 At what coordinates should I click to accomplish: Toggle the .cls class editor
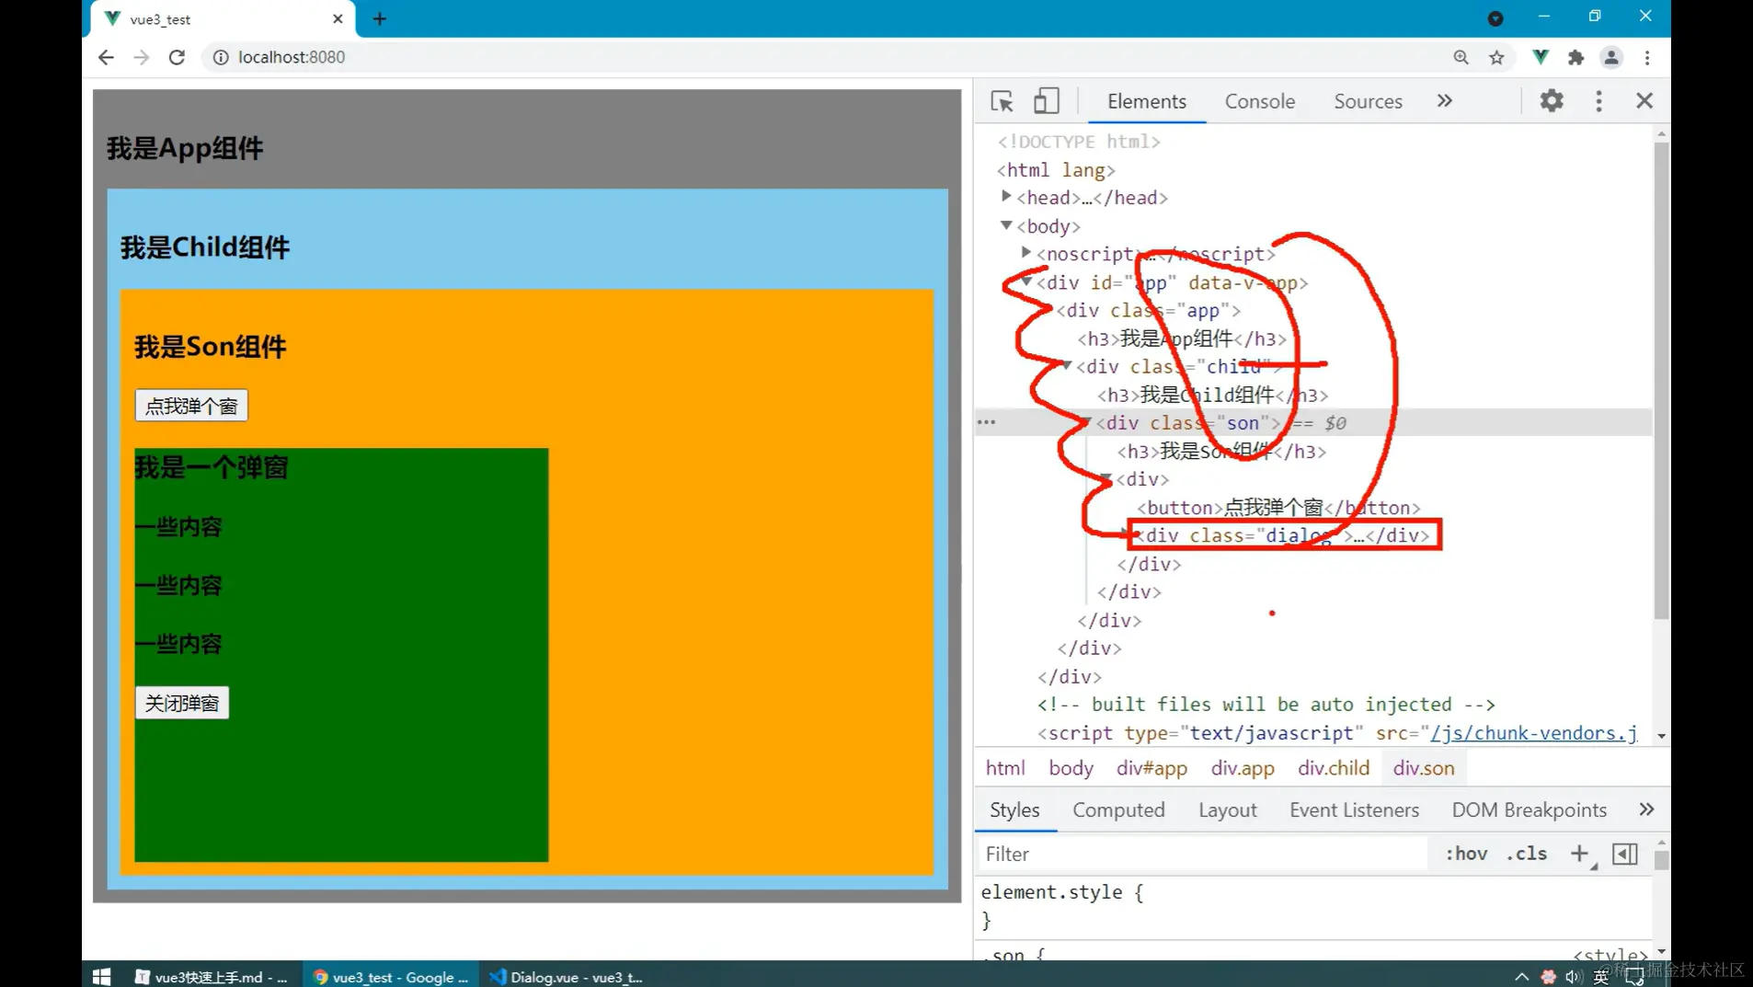(1527, 854)
